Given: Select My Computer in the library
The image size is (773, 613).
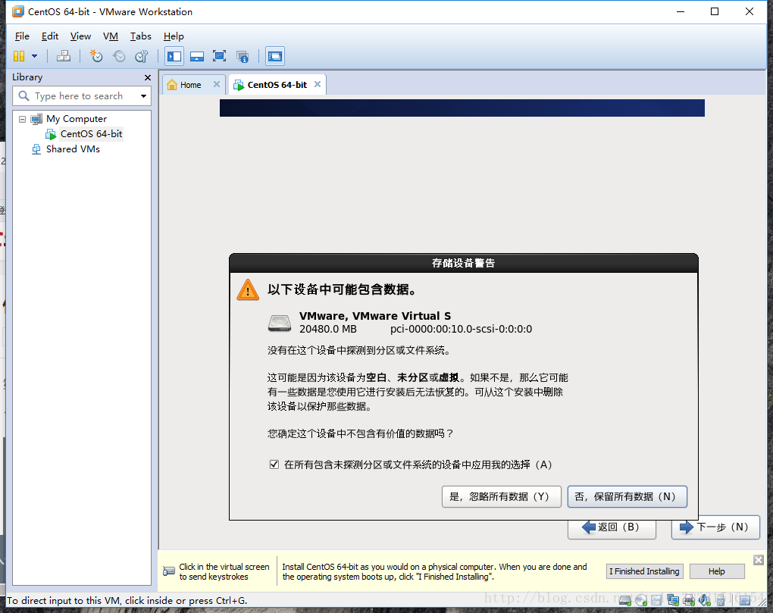Looking at the screenshot, I should [77, 119].
